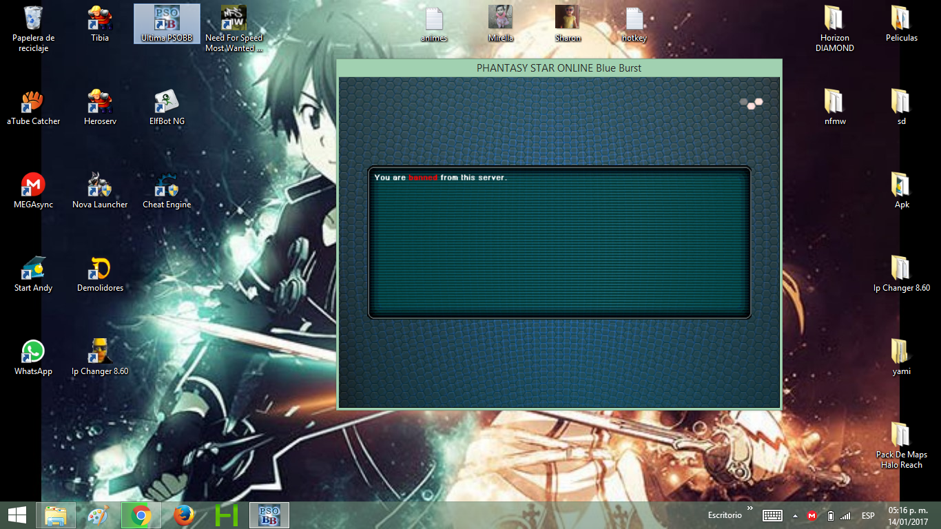Click the 'You are banned from this server.' message
Image resolution: width=941 pixels, height=529 pixels.
(440, 178)
